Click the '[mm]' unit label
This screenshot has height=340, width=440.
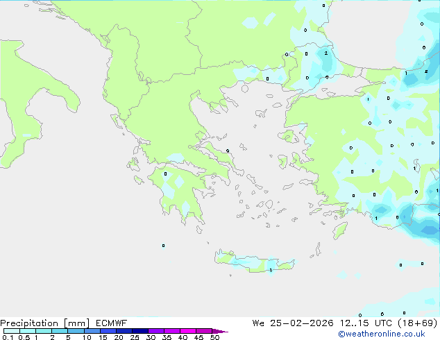[76, 323]
